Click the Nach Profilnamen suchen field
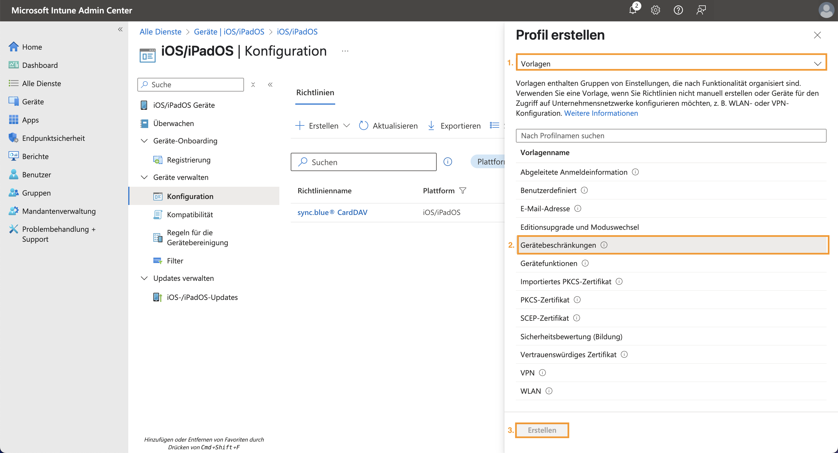The image size is (838, 453). pos(671,135)
